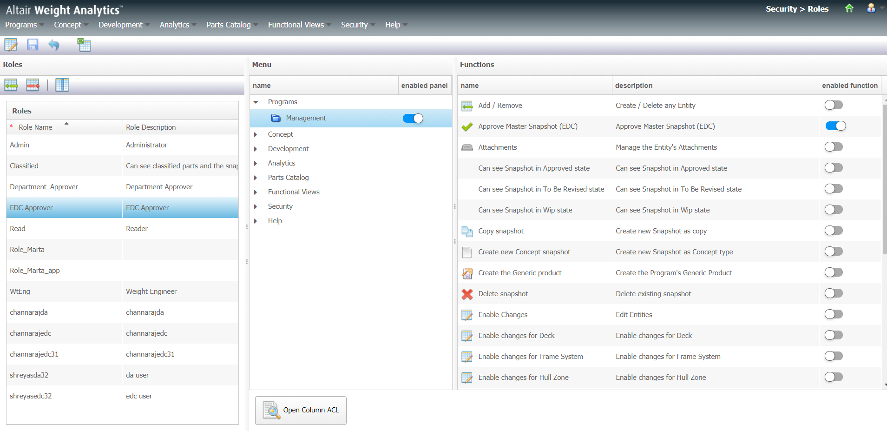Turn off Approve Master Snapshot (EDC) toggle
This screenshot has width=887, height=431.
tap(835, 126)
